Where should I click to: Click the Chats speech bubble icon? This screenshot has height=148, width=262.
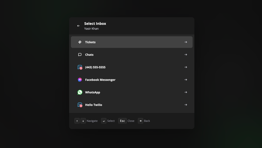coord(80,55)
